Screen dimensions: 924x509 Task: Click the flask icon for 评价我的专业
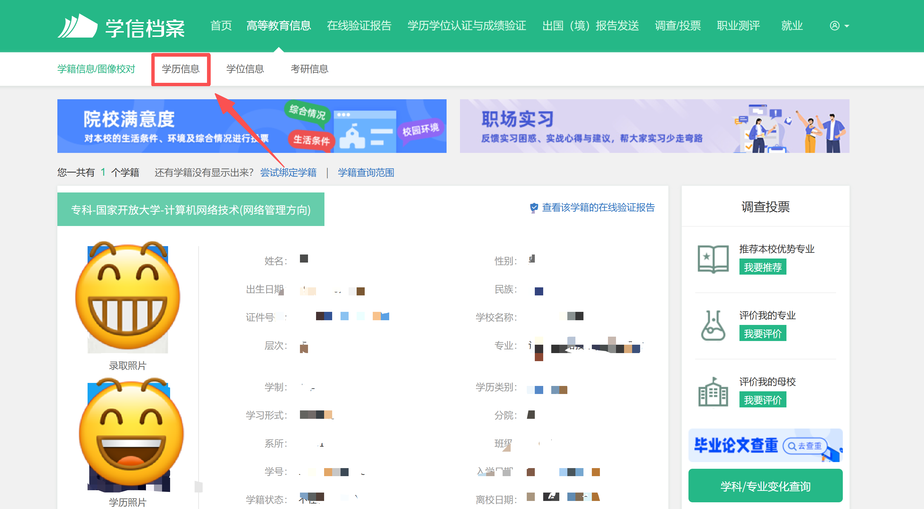tap(713, 325)
